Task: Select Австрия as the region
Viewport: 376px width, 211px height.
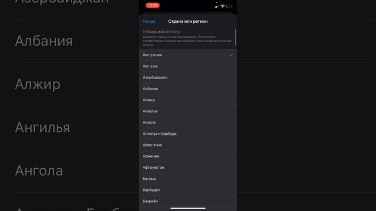Action: click(x=188, y=66)
